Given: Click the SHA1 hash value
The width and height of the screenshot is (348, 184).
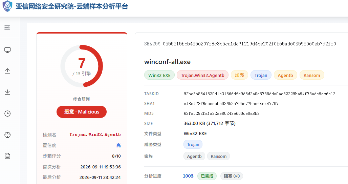Looking at the screenshot, I should (x=231, y=104).
